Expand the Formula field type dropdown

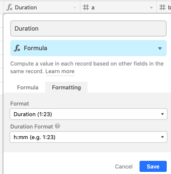[x=88, y=48]
